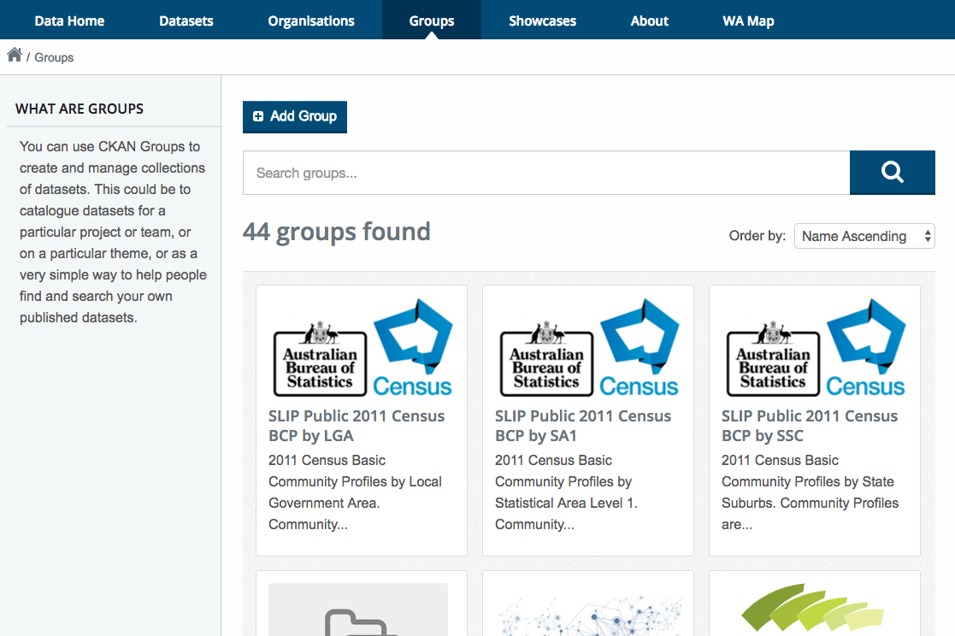Focus the Search groups input field
Viewport: 955px width, 636px height.
(546, 173)
